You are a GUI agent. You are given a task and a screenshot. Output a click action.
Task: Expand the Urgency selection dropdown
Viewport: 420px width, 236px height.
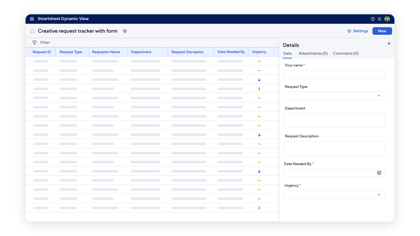(334, 194)
